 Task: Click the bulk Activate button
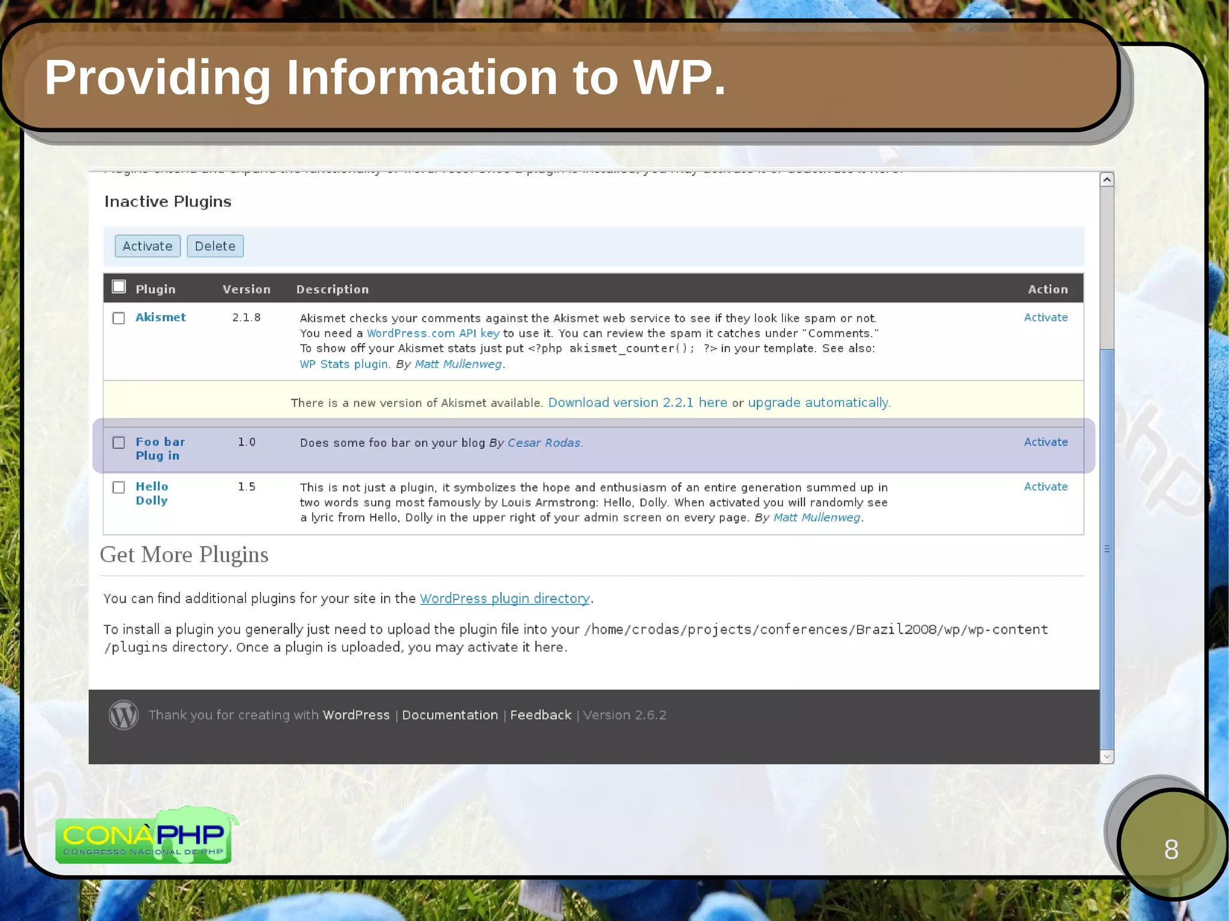(148, 246)
